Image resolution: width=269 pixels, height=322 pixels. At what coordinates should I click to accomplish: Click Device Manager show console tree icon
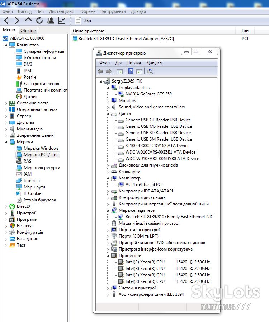120,71
